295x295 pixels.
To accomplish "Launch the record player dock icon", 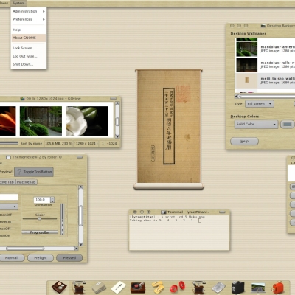I will coord(138,288).
